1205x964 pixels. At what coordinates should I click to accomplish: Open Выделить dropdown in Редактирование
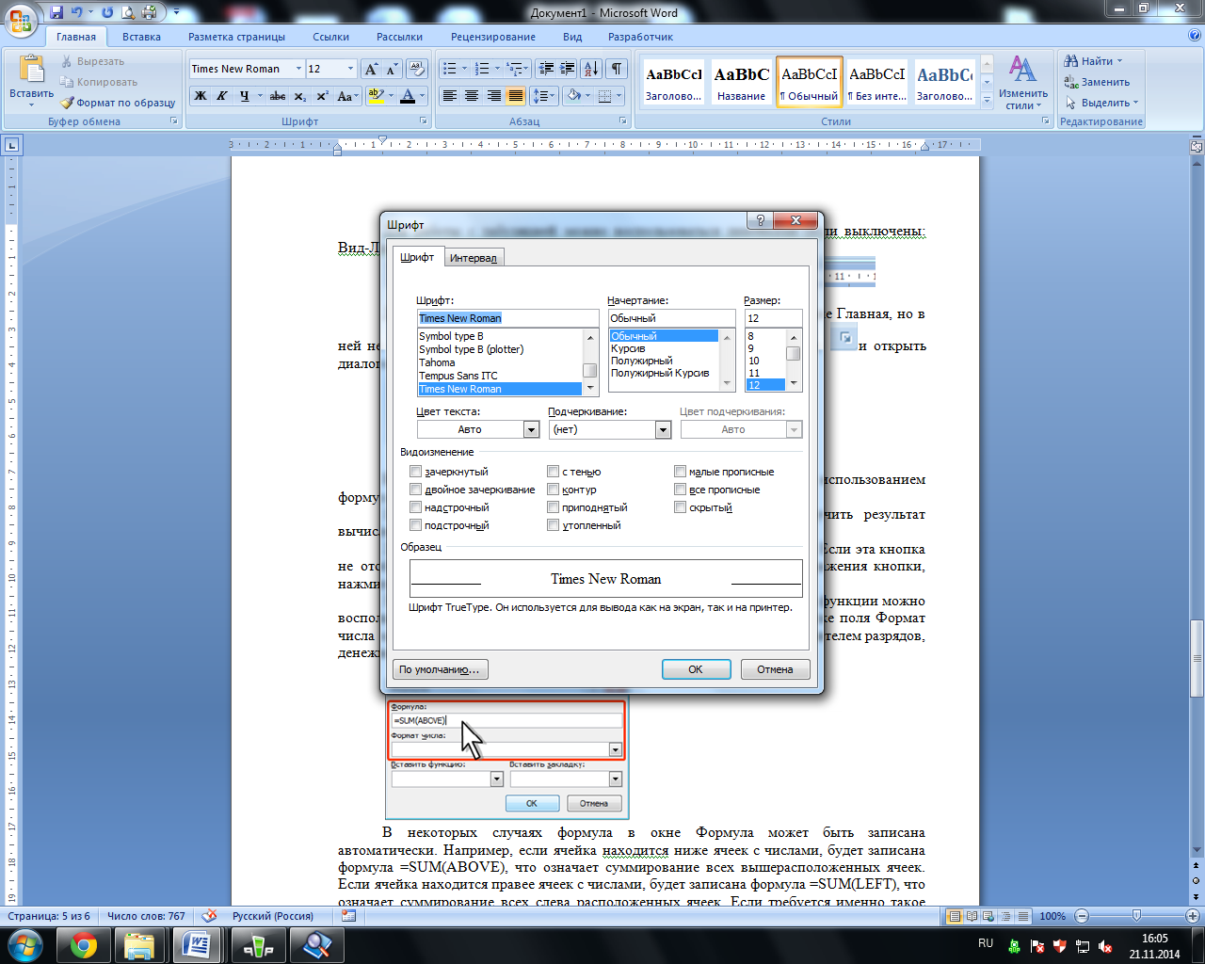[x=1135, y=103]
